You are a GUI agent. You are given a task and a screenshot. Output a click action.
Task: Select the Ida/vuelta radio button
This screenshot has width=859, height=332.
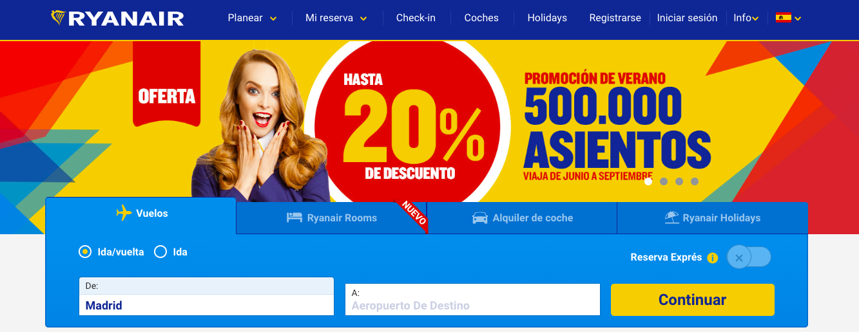click(x=84, y=252)
